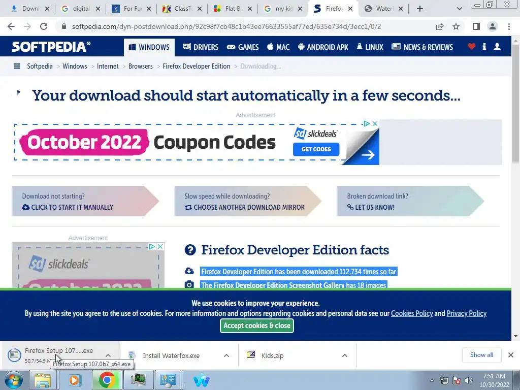Open Install Waterfox.exe download item
Screen dimensions: 520x390
(x=171, y=355)
